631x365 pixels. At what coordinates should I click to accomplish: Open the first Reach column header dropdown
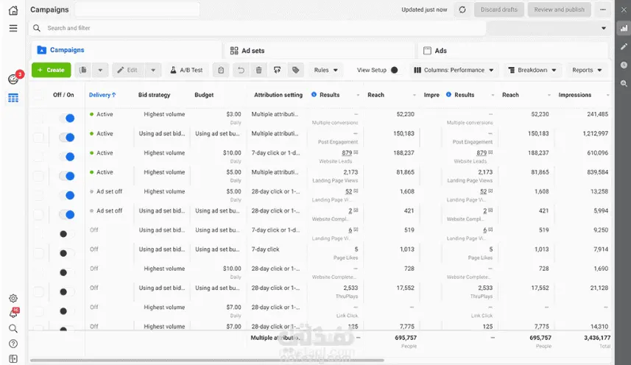pyautogui.click(x=414, y=95)
